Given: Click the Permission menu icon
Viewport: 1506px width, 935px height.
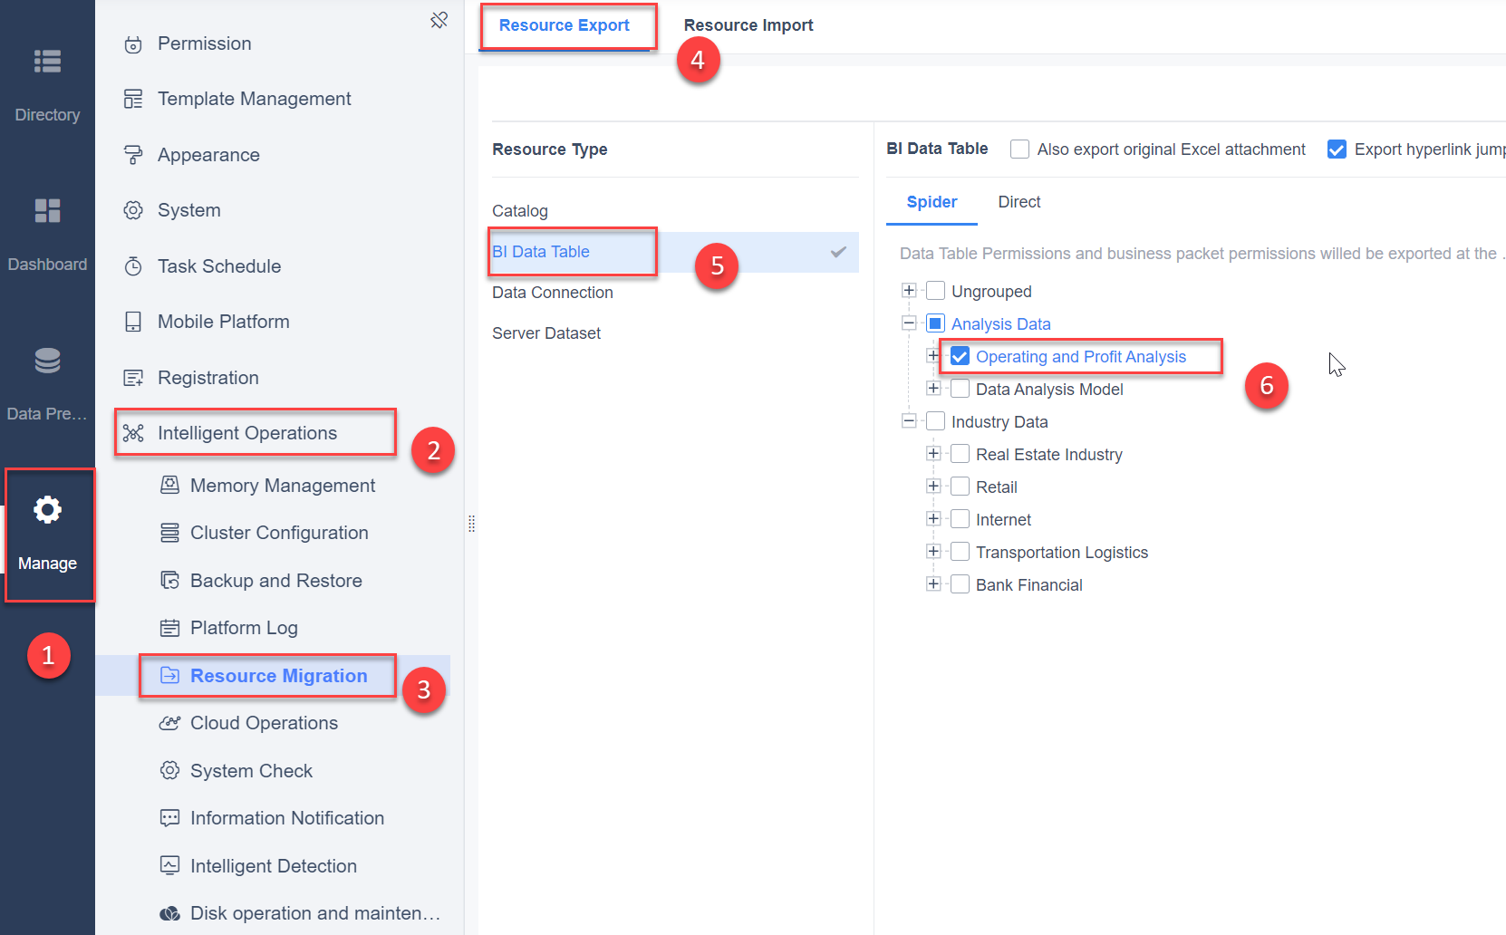Looking at the screenshot, I should [x=133, y=44].
